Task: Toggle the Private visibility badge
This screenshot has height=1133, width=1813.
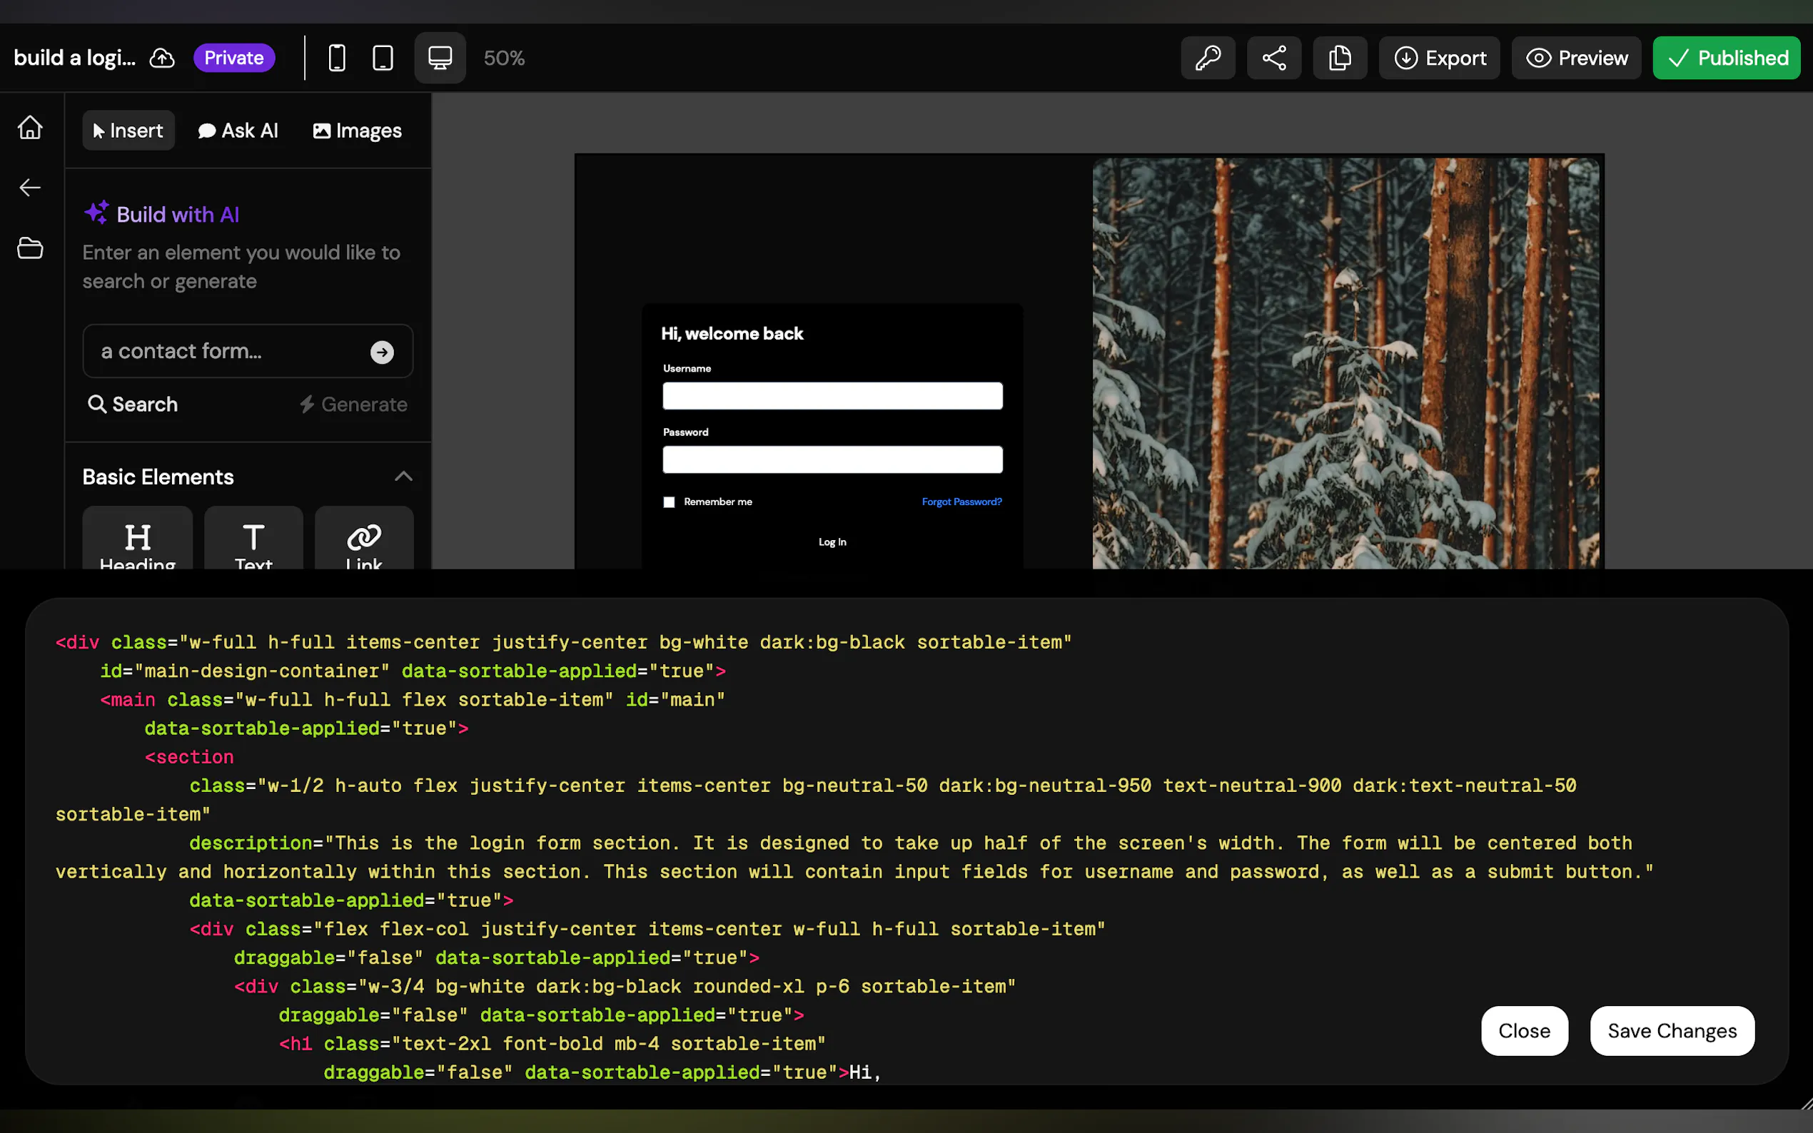Action: pos(234,58)
